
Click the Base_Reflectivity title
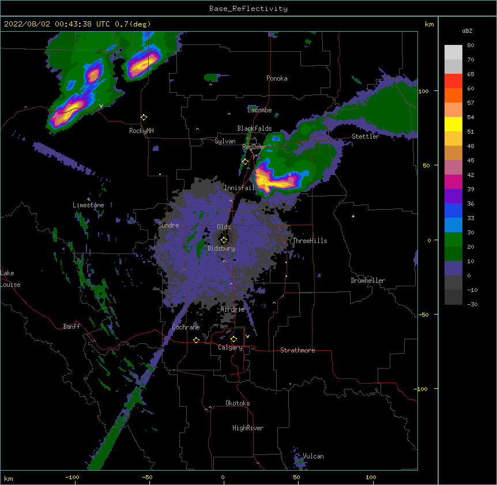248,9
